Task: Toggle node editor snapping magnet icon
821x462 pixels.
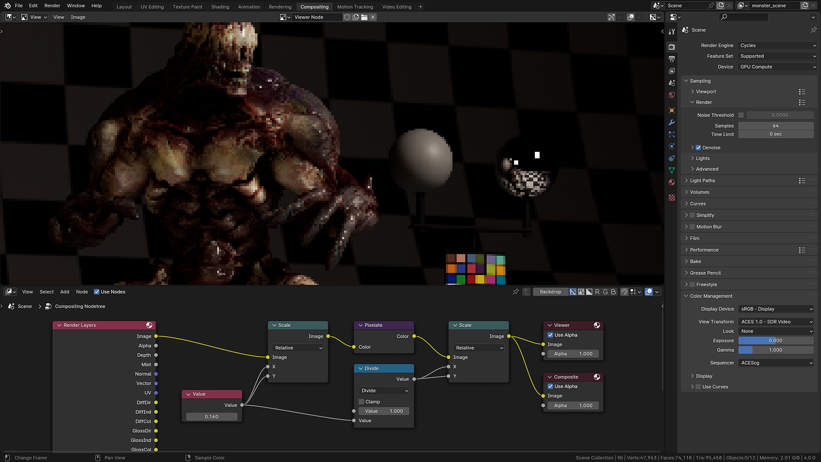Action: pos(624,292)
